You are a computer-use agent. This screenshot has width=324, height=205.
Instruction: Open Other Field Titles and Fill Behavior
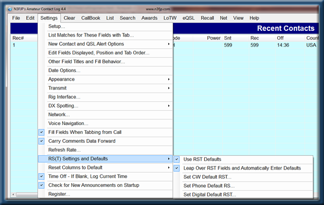click(x=106, y=62)
